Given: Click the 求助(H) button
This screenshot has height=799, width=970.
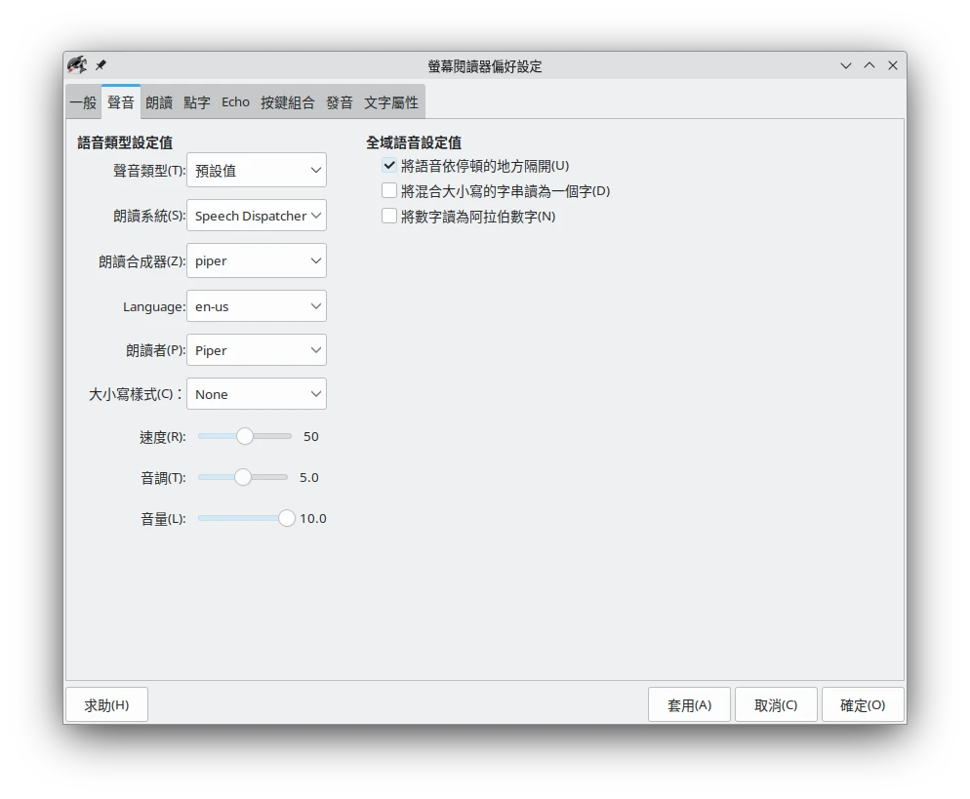Looking at the screenshot, I should 106,705.
